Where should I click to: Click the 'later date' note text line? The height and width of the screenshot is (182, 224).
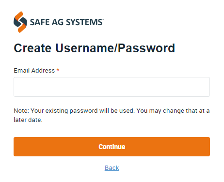[28, 120]
